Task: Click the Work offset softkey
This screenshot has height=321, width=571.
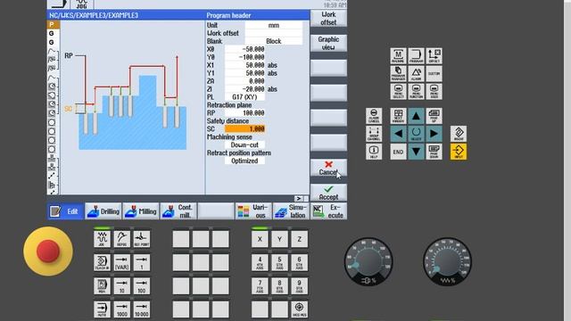Action: 328,18
